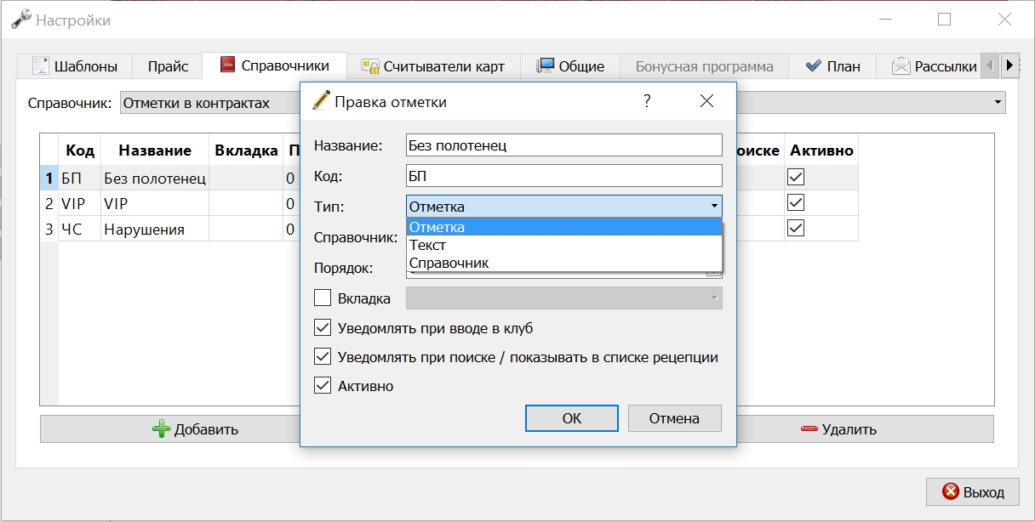Click the Общие monitor icon

tap(546, 65)
